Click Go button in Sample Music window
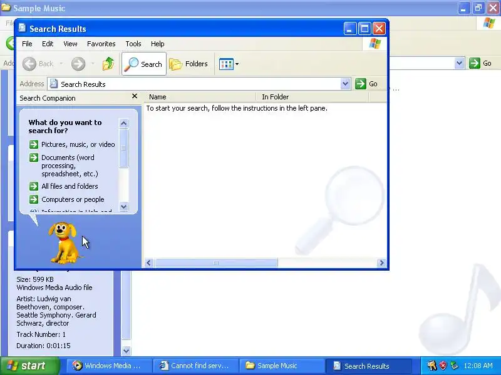Image resolution: width=501 pixels, height=375 pixels. pos(481,63)
